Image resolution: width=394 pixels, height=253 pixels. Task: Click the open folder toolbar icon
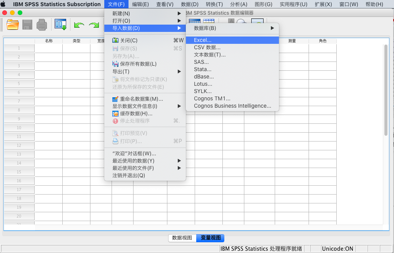pyautogui.click(x=13, y=25)
